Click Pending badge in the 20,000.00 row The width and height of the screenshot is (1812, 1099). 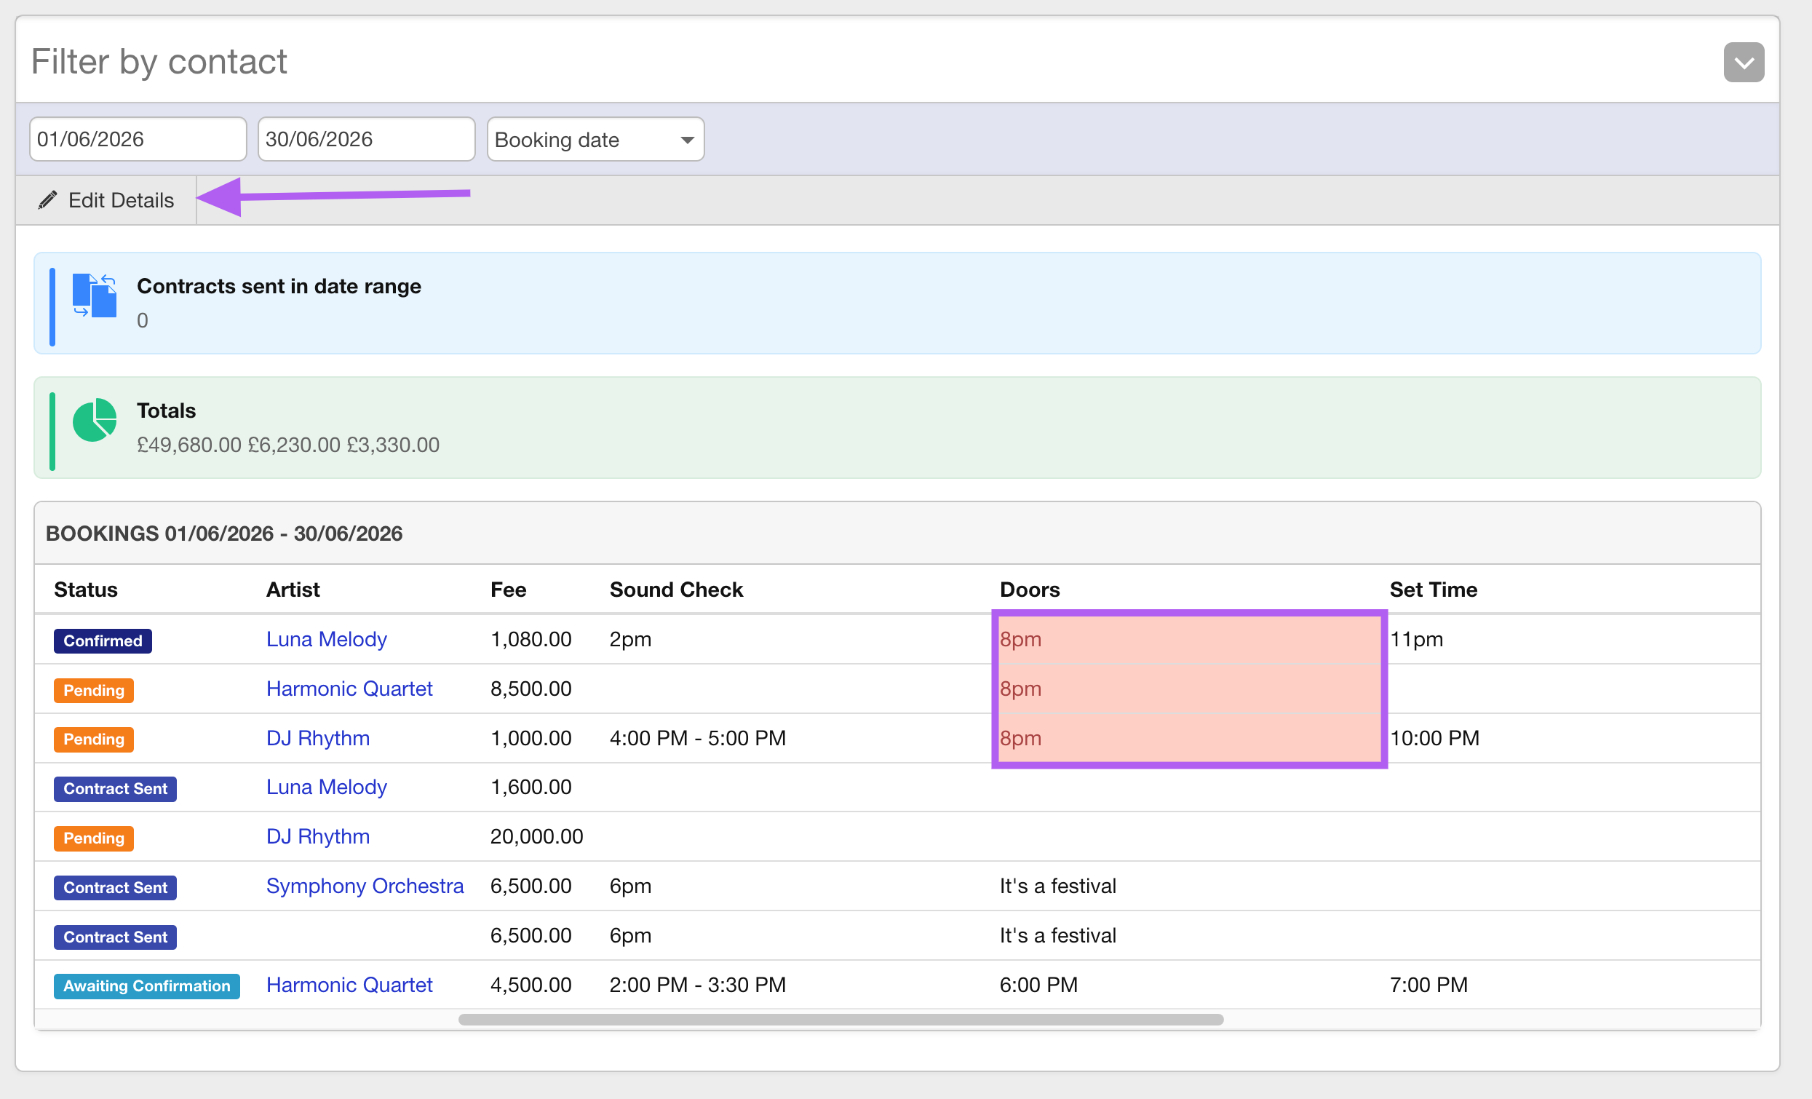(x=93, y=838)
